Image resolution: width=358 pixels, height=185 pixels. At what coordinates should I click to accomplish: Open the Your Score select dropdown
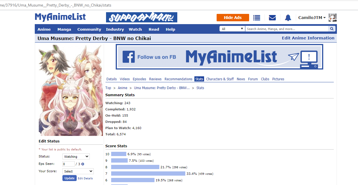[78, 171]
